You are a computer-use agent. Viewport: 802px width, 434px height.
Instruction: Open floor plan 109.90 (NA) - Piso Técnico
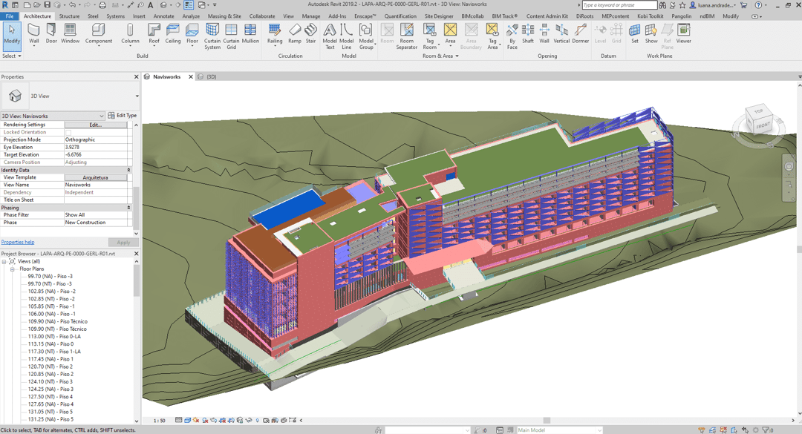pyautogui.click(x=57, y=321)
